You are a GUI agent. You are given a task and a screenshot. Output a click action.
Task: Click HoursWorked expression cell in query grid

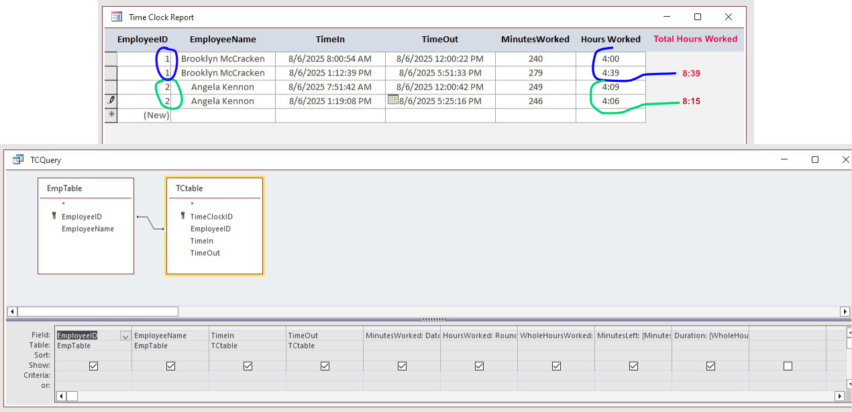point(479,336)
